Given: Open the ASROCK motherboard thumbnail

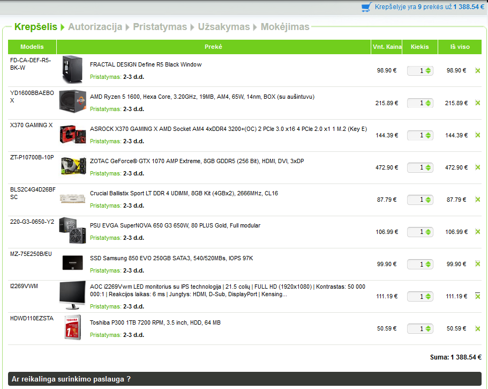Looking at the screenshot, I should tap(72, 134).
